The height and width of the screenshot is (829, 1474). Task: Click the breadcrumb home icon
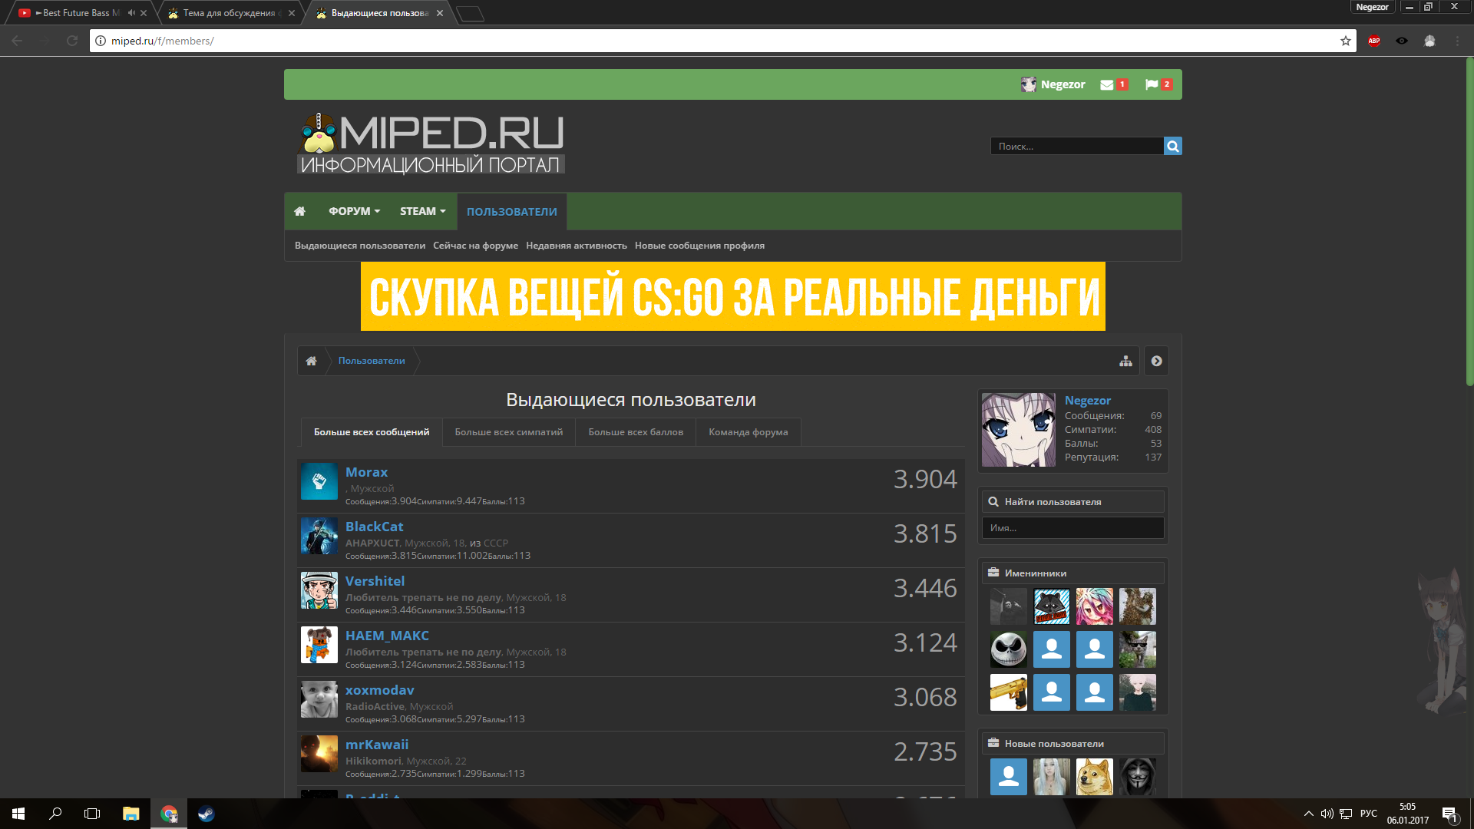311,361
